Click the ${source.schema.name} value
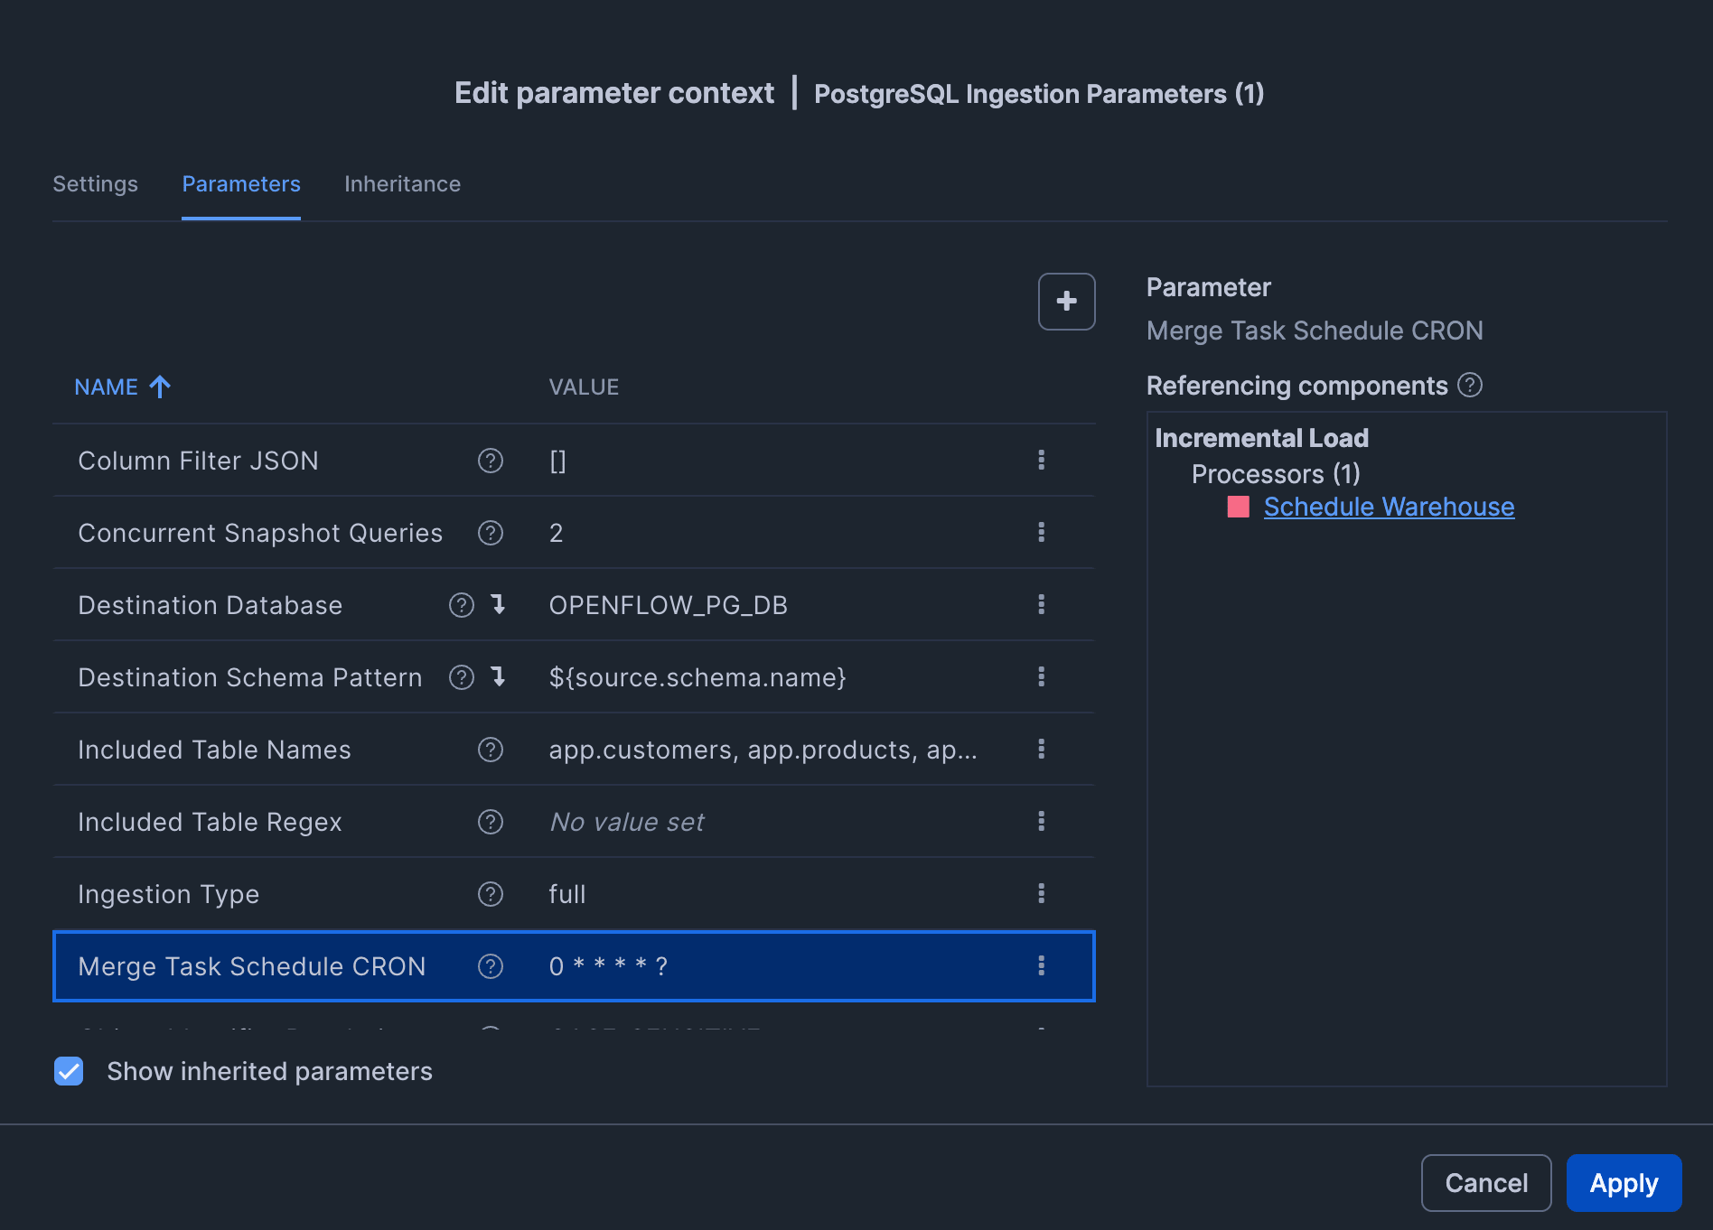 tap(697, 677)
